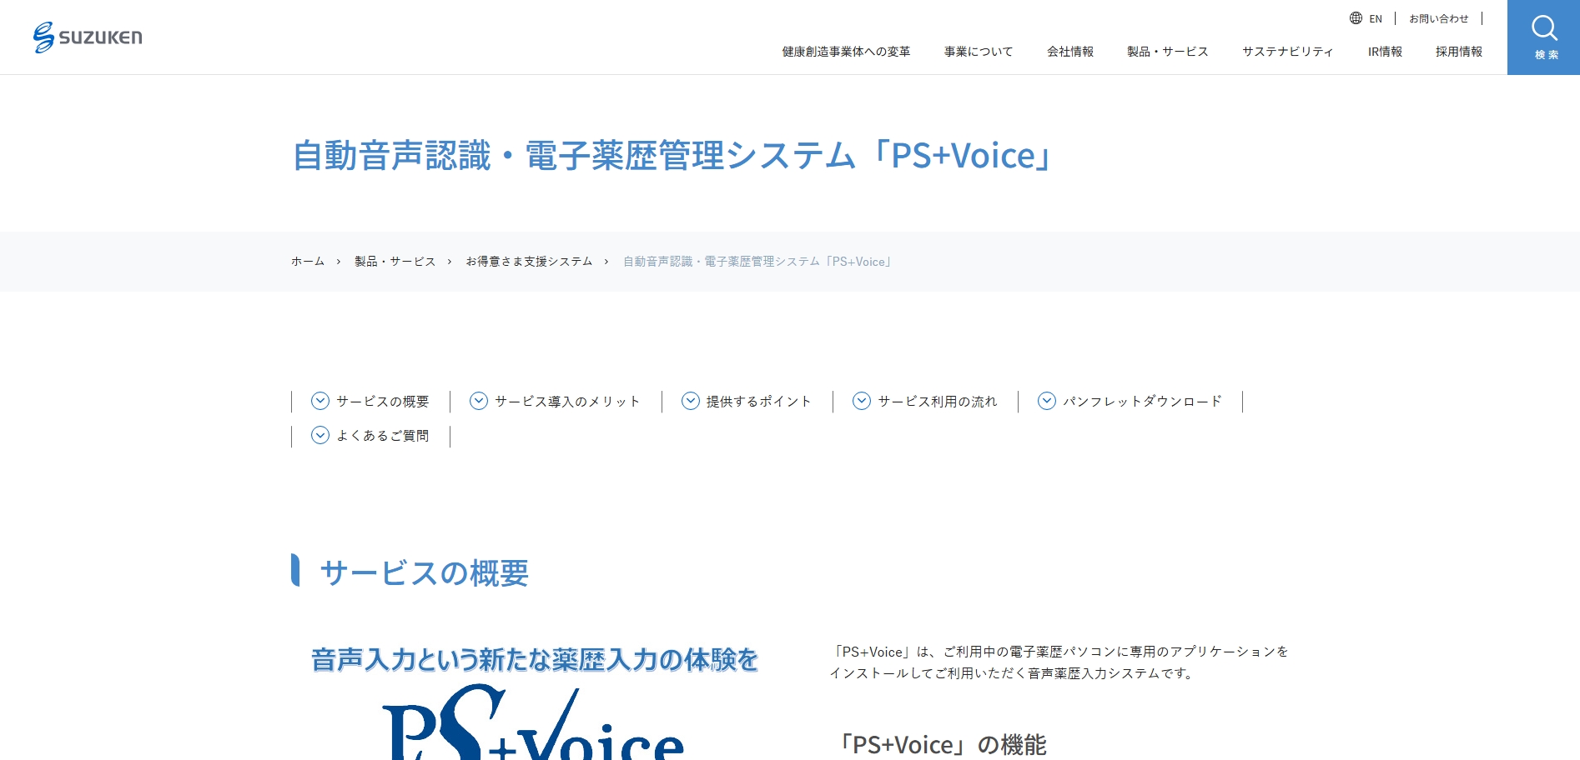Click the chevron icon beside パンフレットダウンロード

coord(1047,401)
